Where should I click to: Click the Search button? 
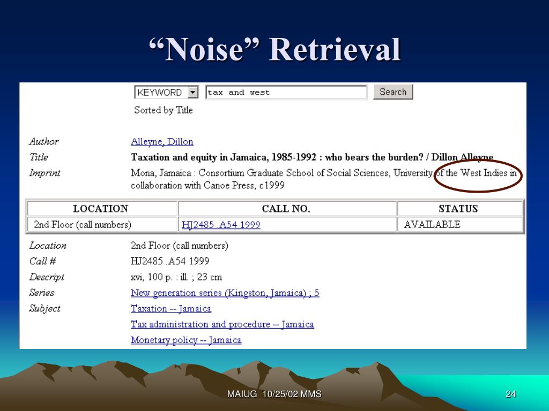coord(393,92)
